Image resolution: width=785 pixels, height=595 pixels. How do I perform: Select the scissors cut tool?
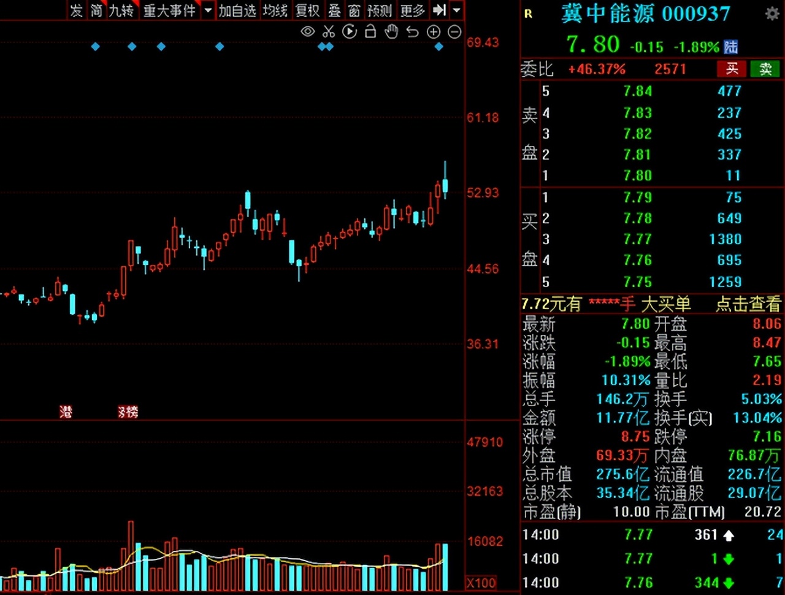pos(329,32)
